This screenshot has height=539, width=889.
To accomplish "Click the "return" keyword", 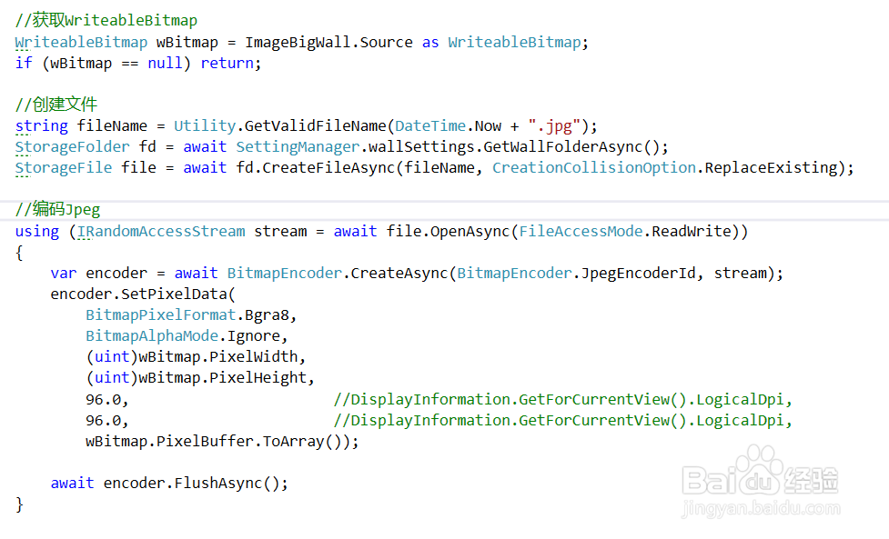I will (x=227, y=64).
